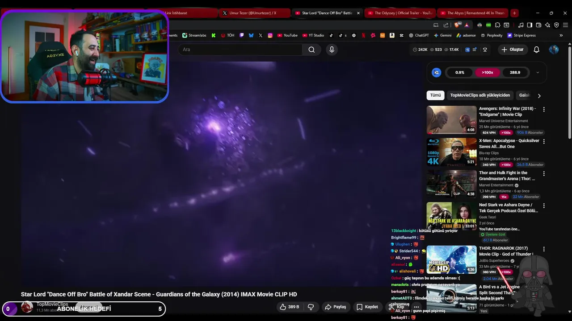
Task: Click the vidIQ logo in the score panel
Action: (x=437, y=72)
